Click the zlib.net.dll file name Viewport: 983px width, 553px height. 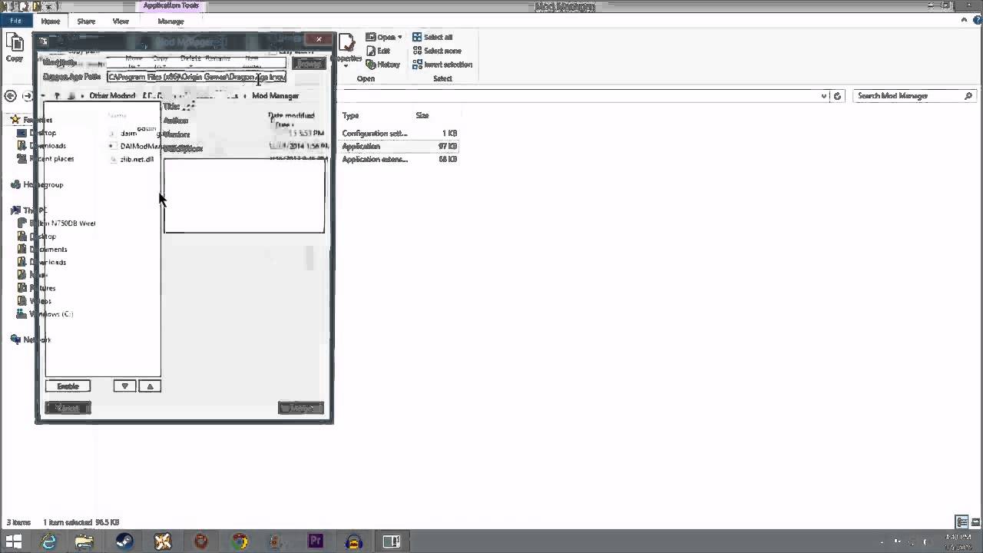coord(137,159)
